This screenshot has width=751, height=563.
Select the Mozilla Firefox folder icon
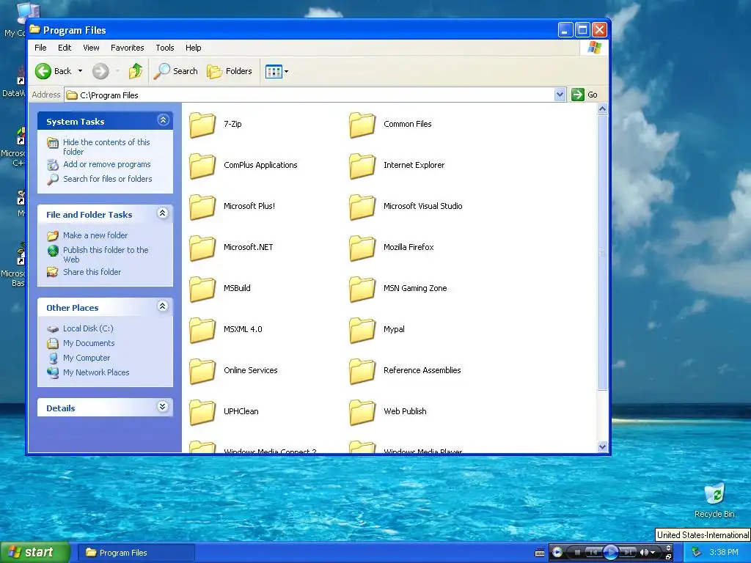pyautogui.click(x=362, y=248)
